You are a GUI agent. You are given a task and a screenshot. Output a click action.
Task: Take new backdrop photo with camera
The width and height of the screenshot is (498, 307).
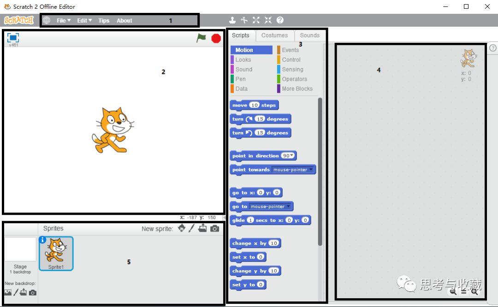coord(33,293)
